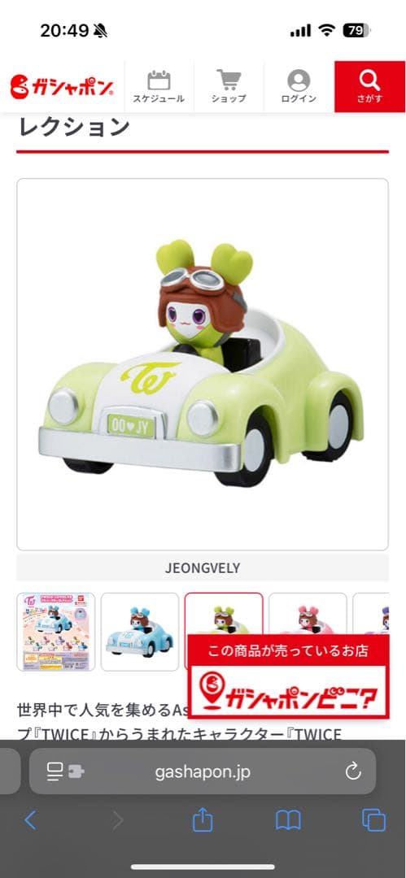The width and height of the screenshot is (406, 878).
Task: Open the Safari bookmarks book icon
Action: [288, 821]
